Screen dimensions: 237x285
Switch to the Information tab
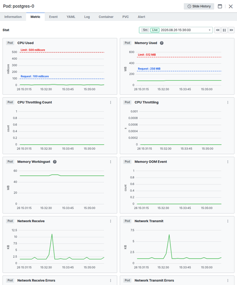(x=13, y=17)
